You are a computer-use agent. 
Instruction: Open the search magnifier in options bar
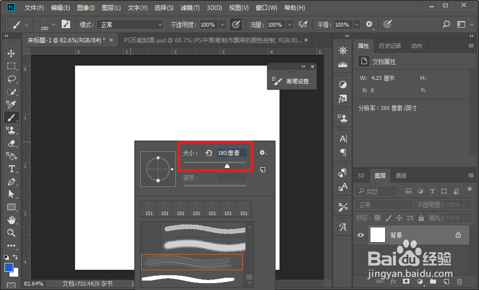446,25
